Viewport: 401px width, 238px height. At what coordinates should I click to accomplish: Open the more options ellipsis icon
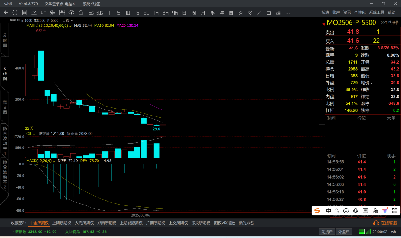point(288,13)
